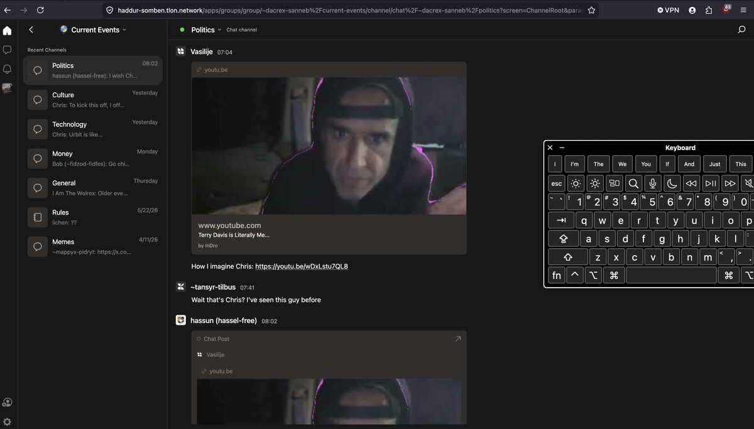
Task: Open the browser extensions puzzle icon
Action: pos(709,10)
